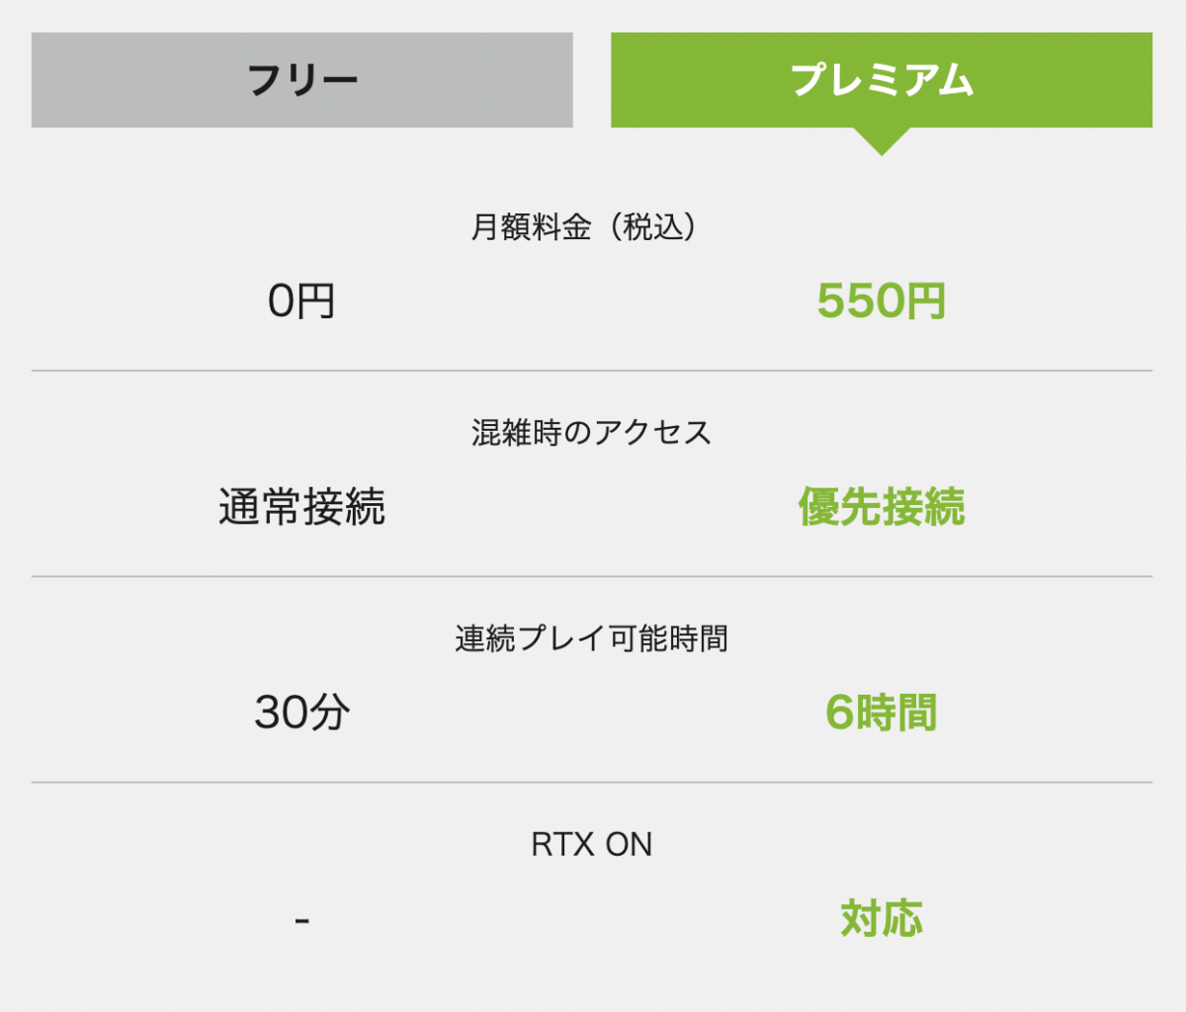Click the 550円 premium price
1186x1012 pixels.
pyautogui.click(x=881, y=300)
